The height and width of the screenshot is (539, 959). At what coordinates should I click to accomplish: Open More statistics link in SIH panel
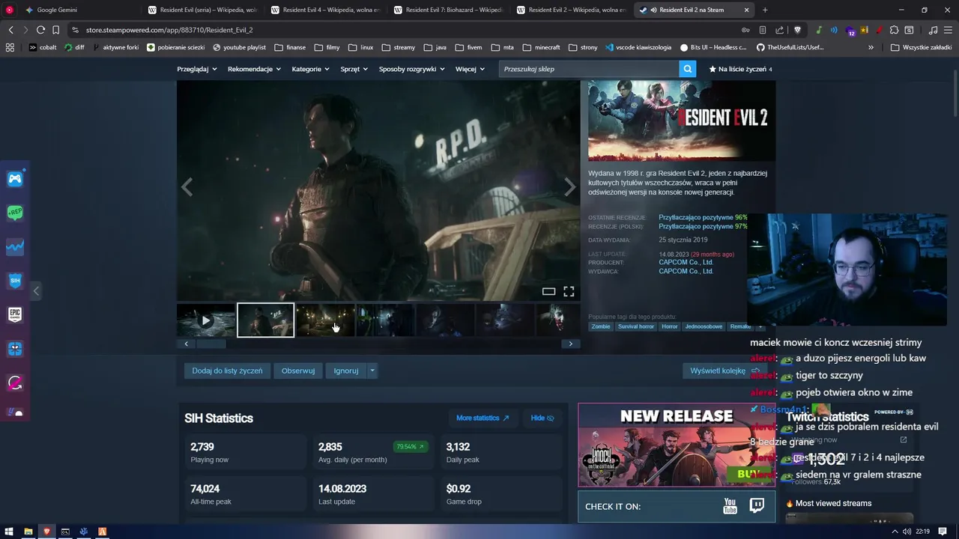point(482,418)
